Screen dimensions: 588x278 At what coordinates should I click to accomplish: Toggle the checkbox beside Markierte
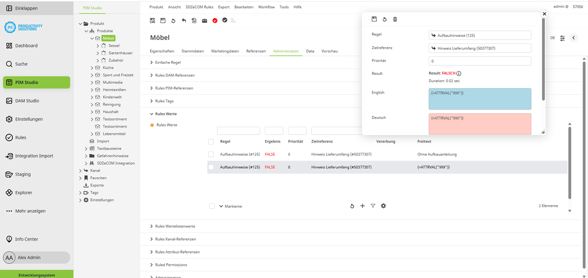tap(212, 206)
